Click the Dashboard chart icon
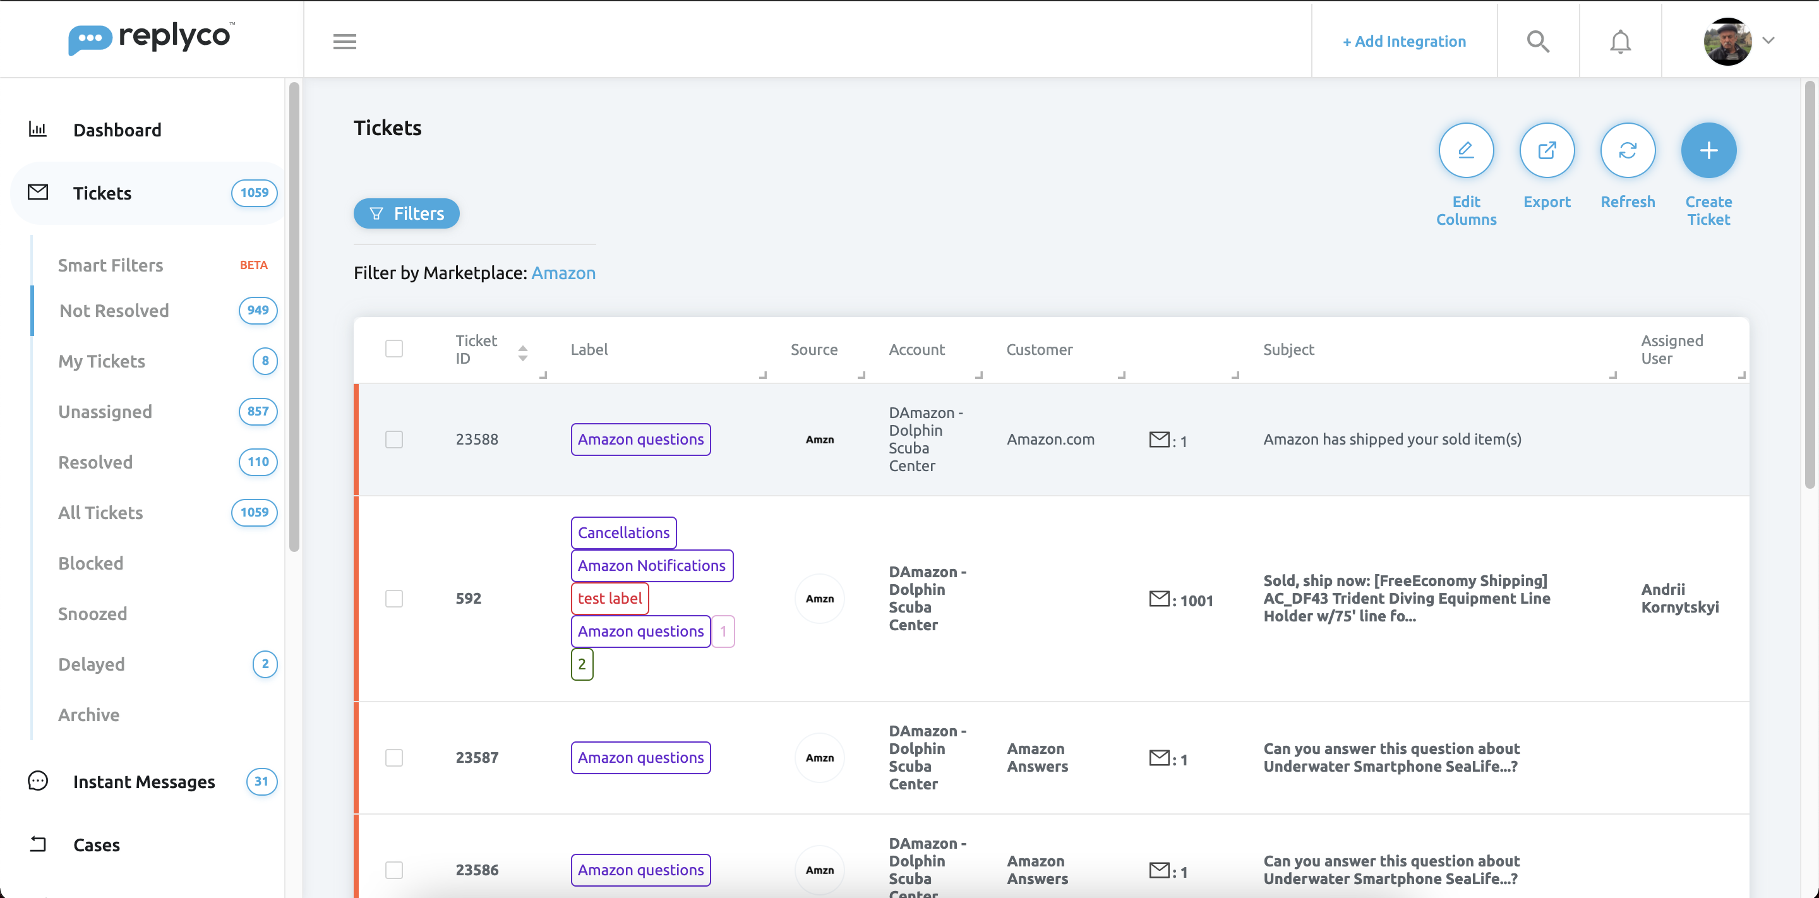 (x=37, y=129)
